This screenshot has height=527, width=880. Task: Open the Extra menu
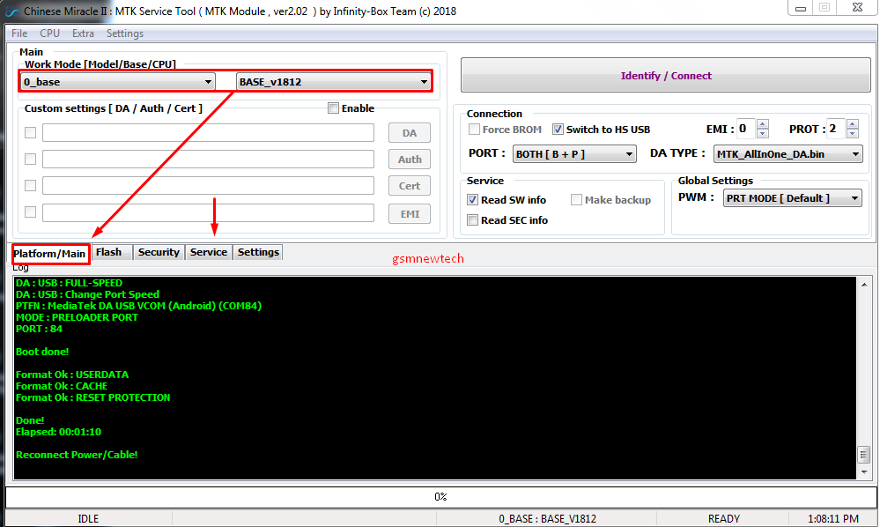pyautogui.click(x=83, y=33)
